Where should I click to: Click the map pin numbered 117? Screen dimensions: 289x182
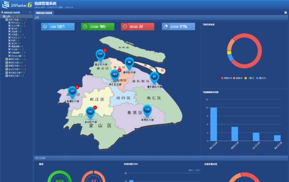click(x=100, y=55)
